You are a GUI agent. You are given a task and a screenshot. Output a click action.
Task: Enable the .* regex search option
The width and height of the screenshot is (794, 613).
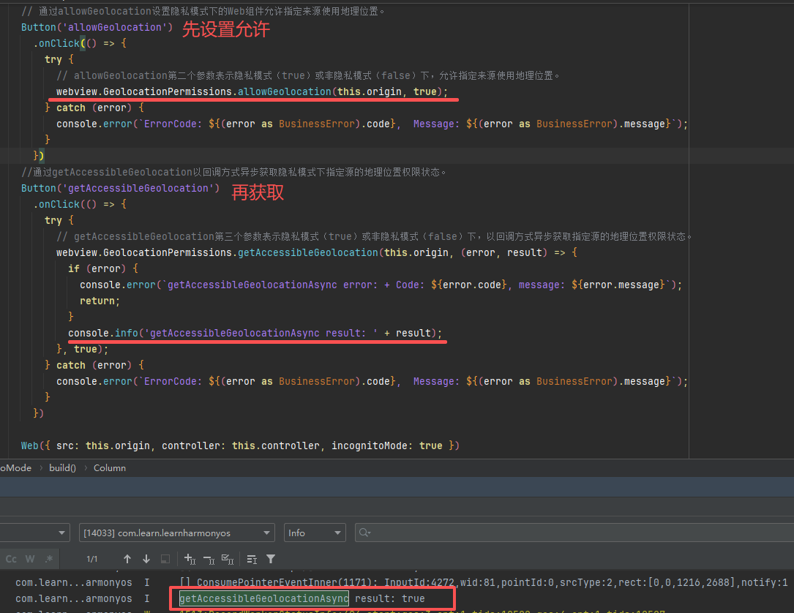pyautogui.click(x=48, y=559)
